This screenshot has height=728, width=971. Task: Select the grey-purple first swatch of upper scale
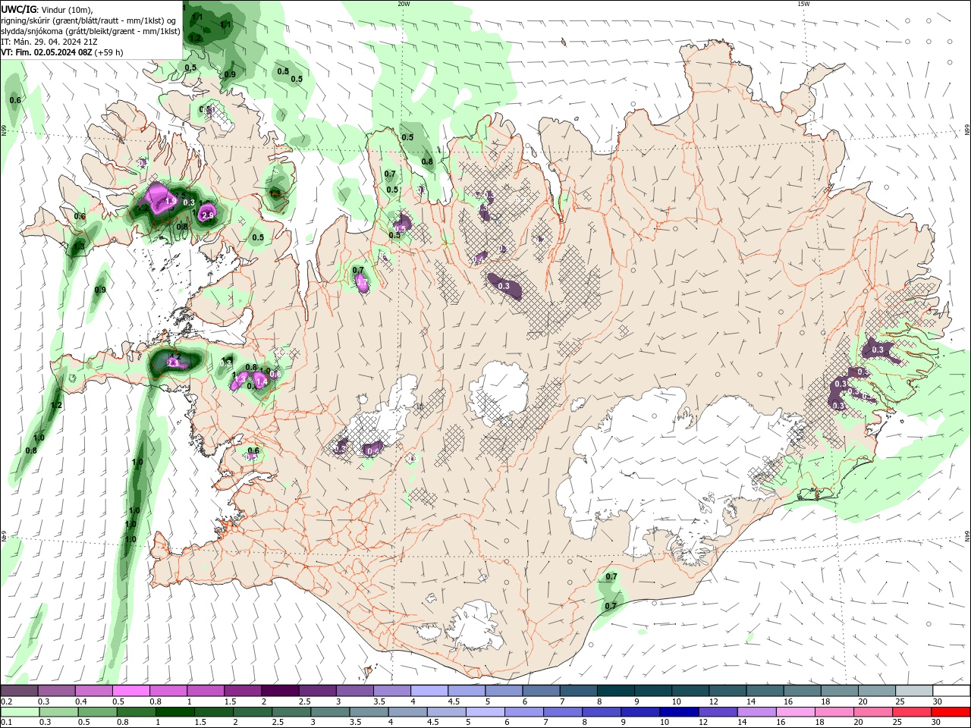[19, 691]
